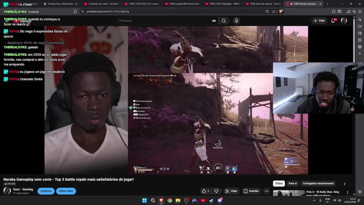364x205 pixels.
Task: Open Steam from taskbar
Action: click(x=211, y=200)
